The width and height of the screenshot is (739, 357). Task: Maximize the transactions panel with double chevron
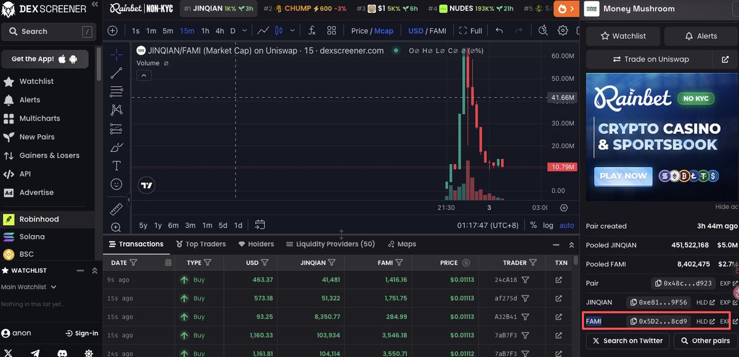(x=571, y=245)
